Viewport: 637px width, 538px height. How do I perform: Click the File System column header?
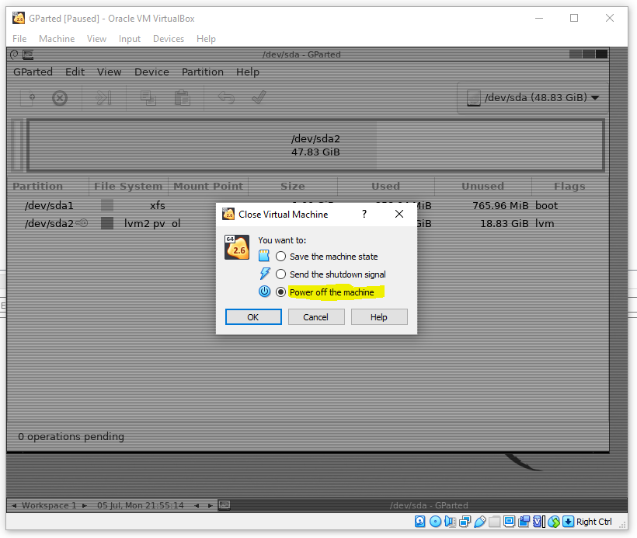[x=128, y=186]
